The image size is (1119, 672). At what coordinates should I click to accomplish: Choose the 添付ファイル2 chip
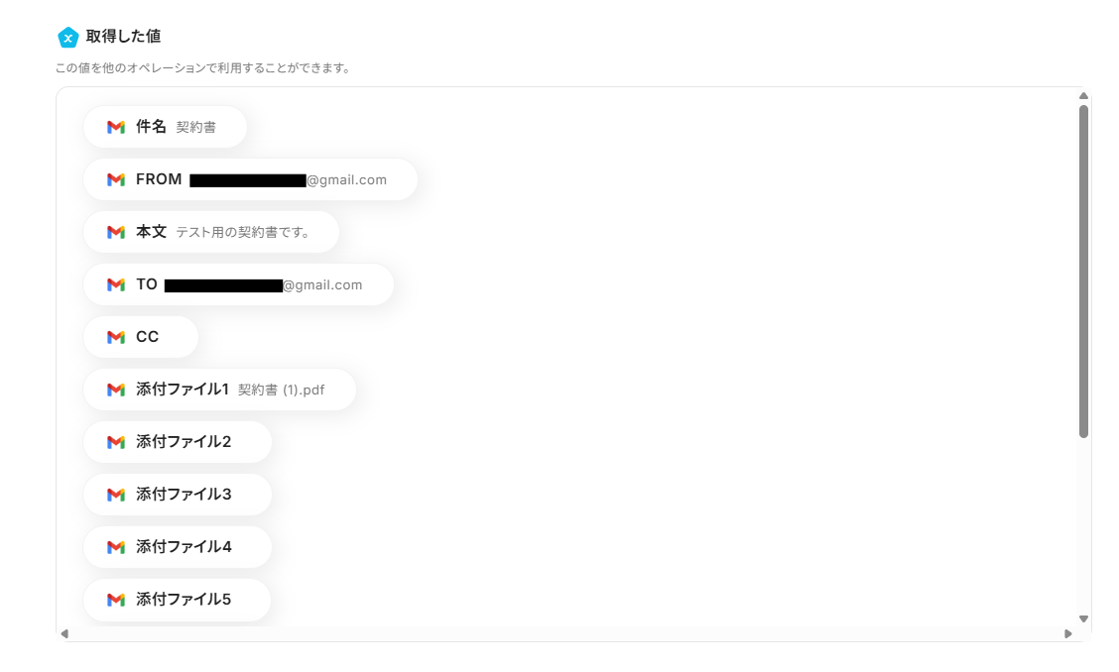click(178, 442)
